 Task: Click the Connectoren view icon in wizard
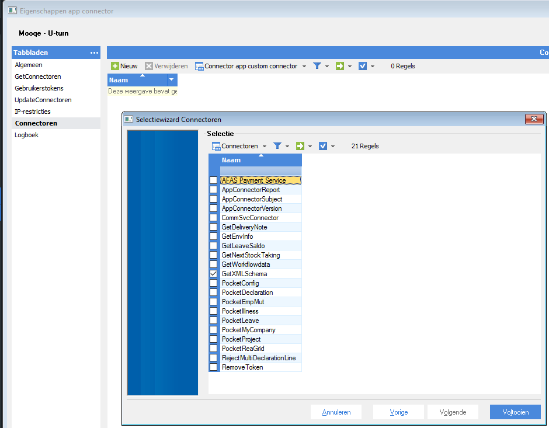pos(216,146)
